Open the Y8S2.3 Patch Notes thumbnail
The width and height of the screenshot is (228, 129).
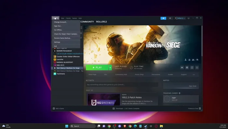click(104, 100)
